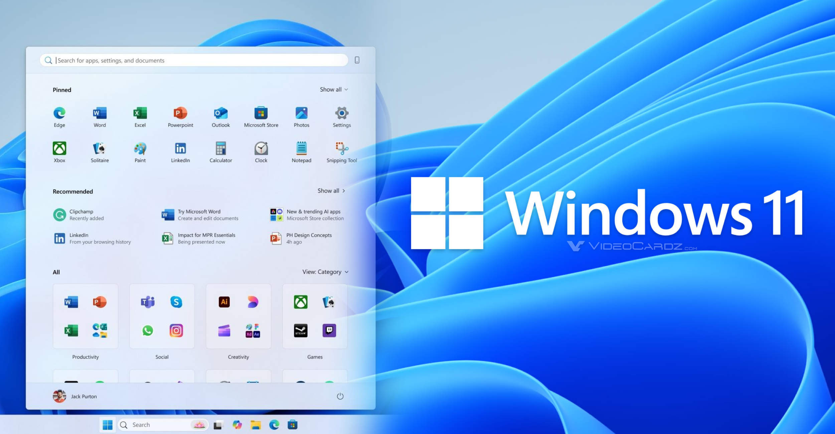
Task: Open Xbox in the Games folder
Action: (301, 302)
